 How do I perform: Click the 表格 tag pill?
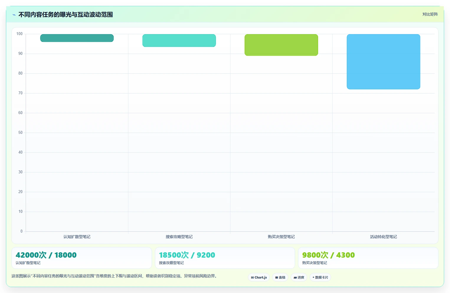point(280,277)
